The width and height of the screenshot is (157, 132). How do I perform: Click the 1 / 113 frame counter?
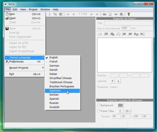(82, 14)
